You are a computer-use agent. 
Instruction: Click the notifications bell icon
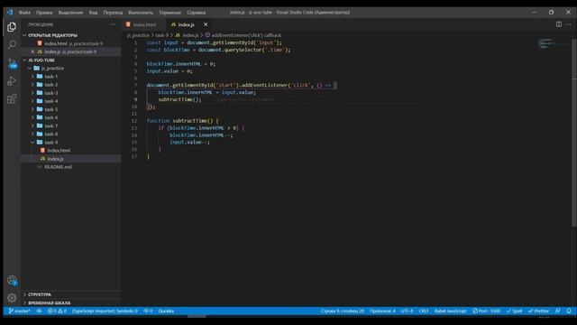tap(569, 311)
